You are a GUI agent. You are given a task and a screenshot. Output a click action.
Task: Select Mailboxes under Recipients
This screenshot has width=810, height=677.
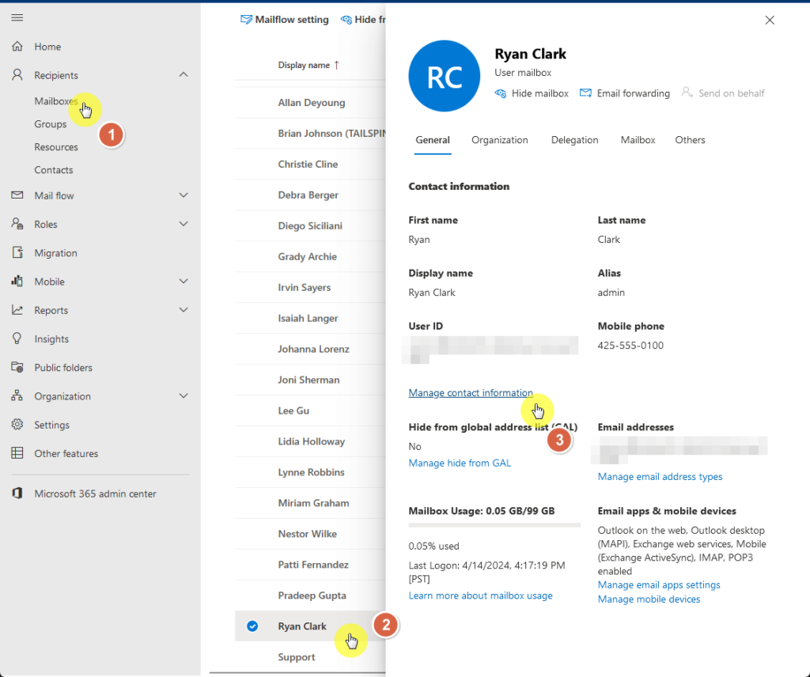tap(56, 100)
